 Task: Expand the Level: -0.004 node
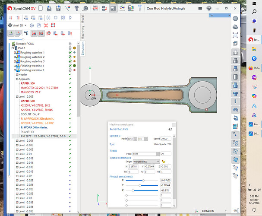coord(17,141)
